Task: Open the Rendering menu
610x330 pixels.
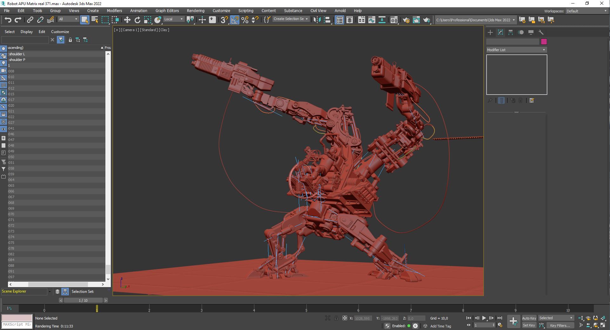Action: [195, 11]
